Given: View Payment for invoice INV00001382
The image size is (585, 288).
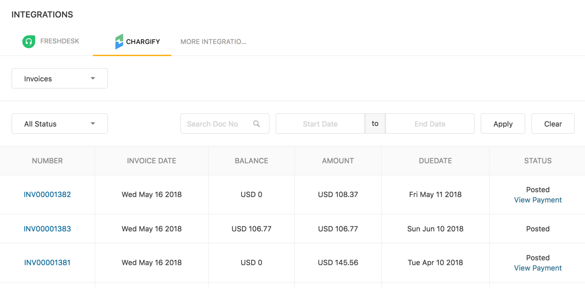Looking at the screenshot, I should click(x=538, y=200).
